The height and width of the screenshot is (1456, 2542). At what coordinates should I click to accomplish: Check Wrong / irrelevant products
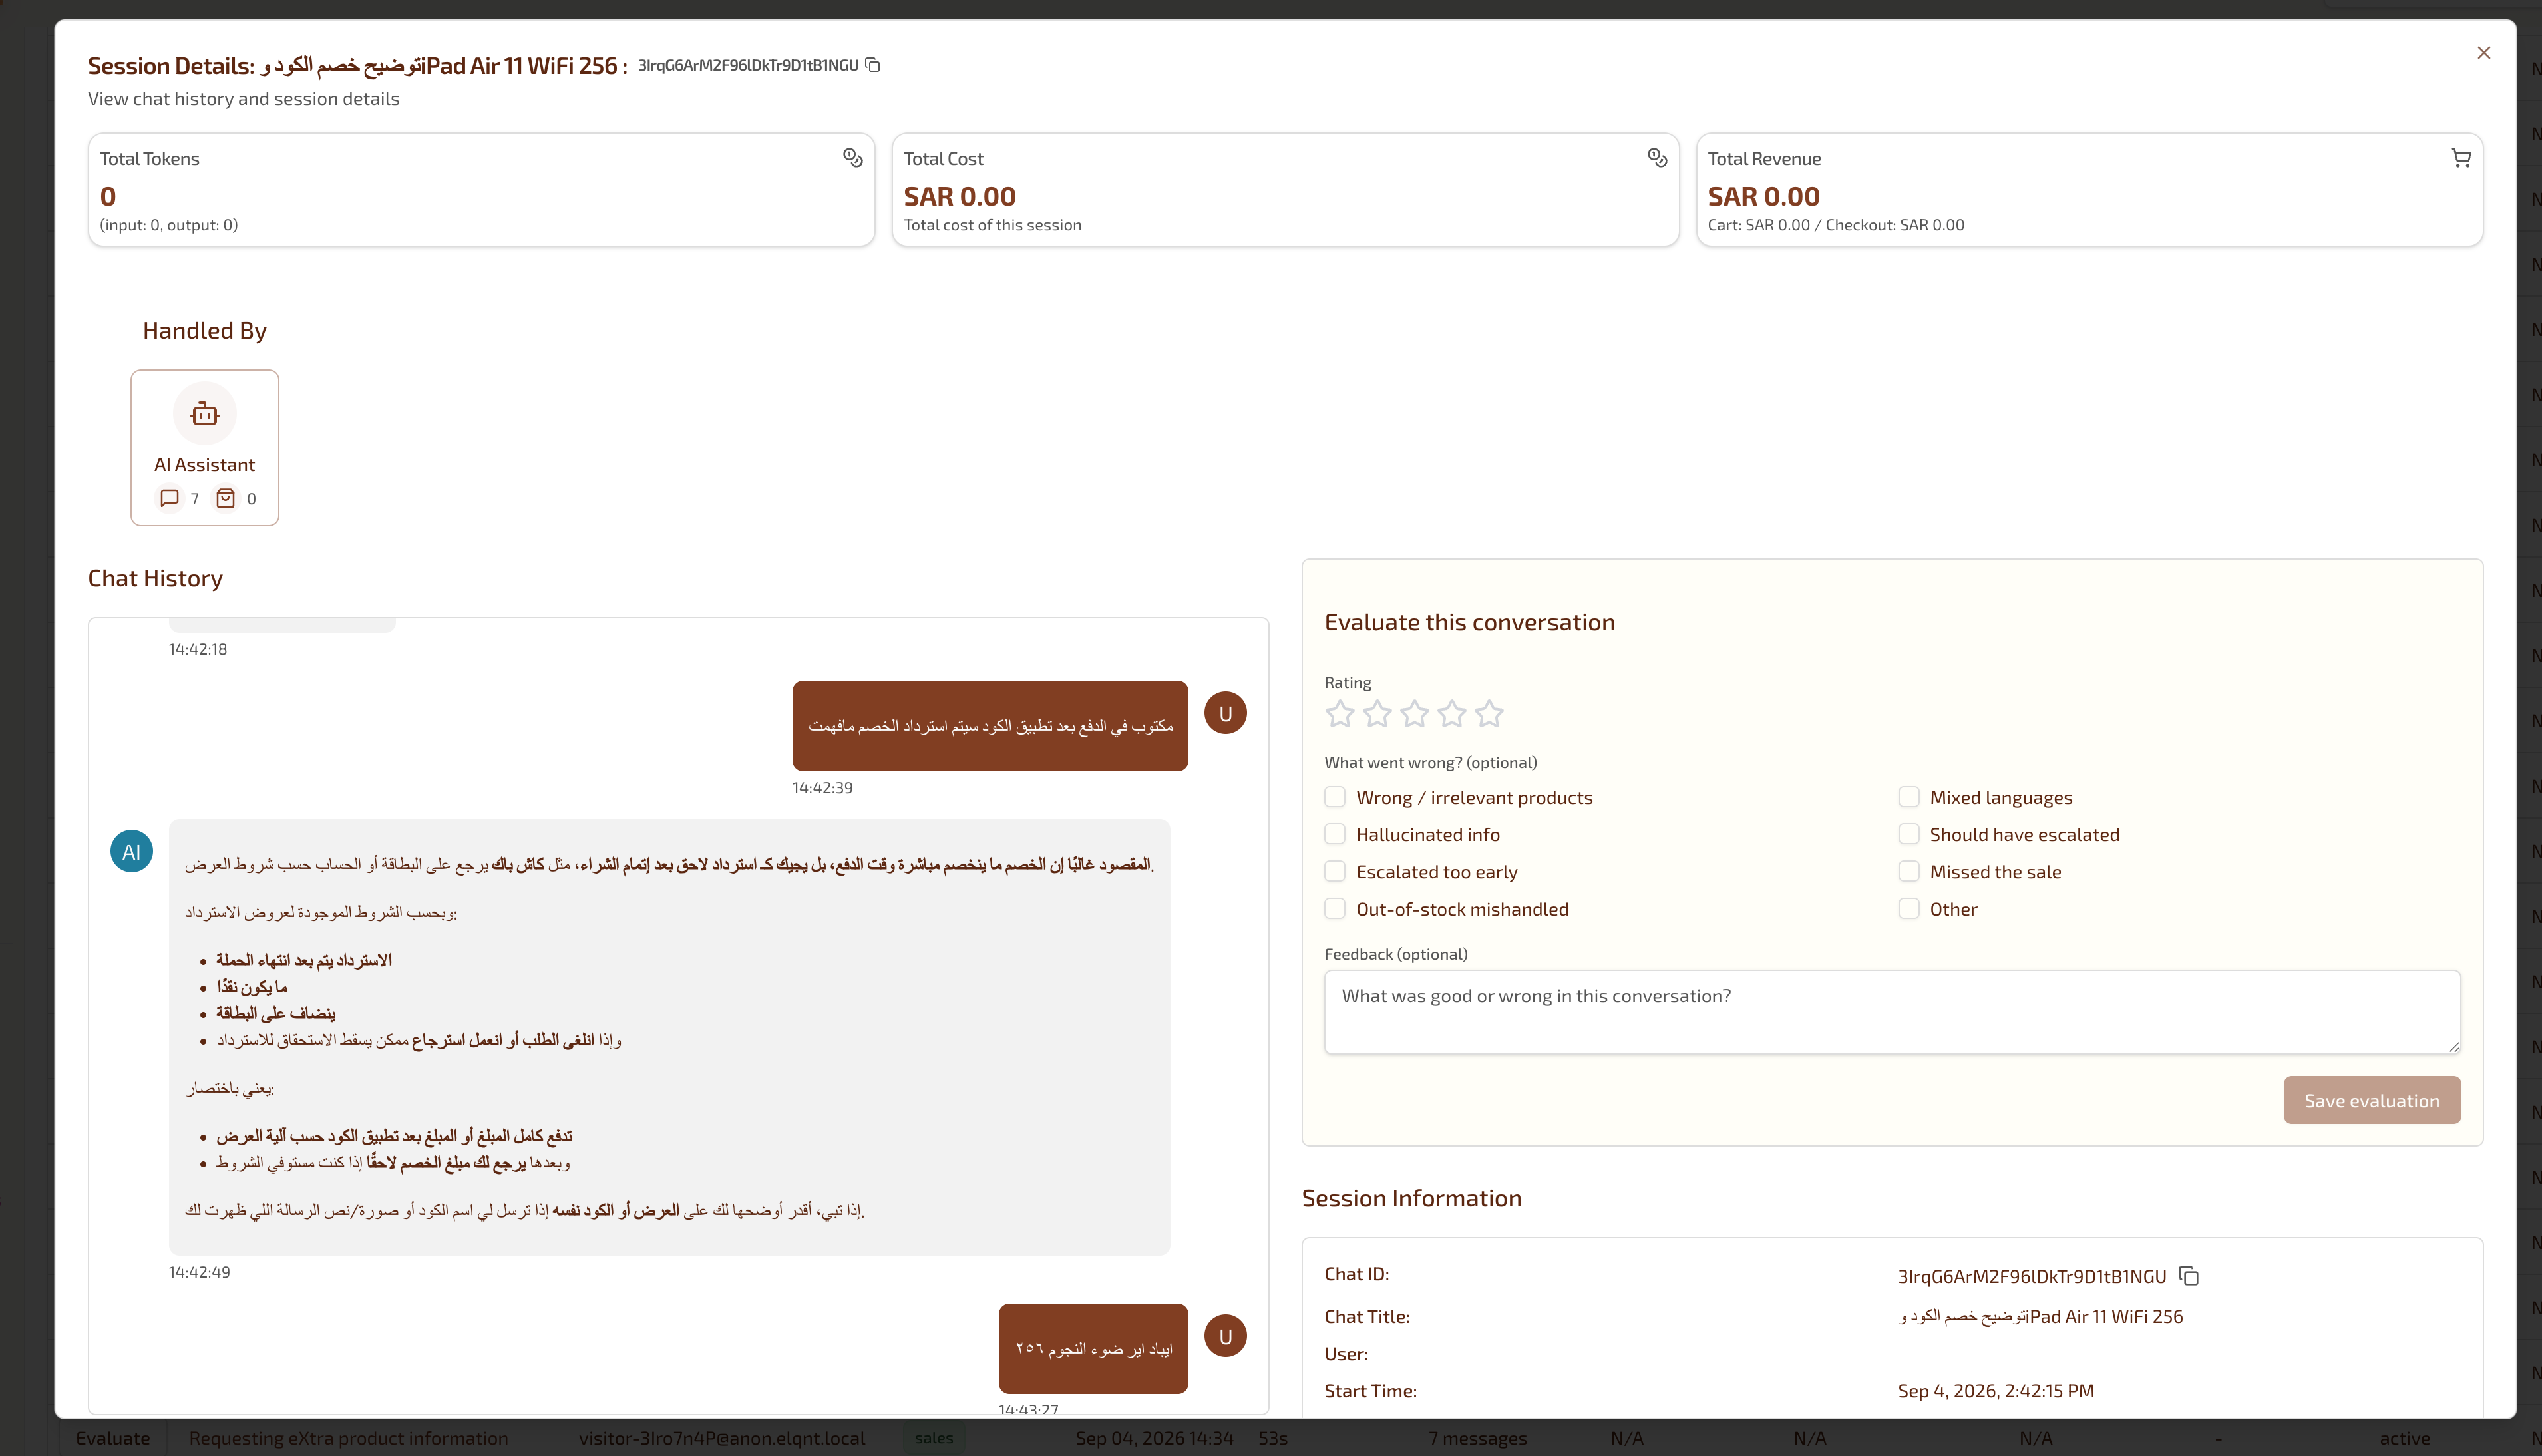pyautogui.click(x=1335, y=797)
